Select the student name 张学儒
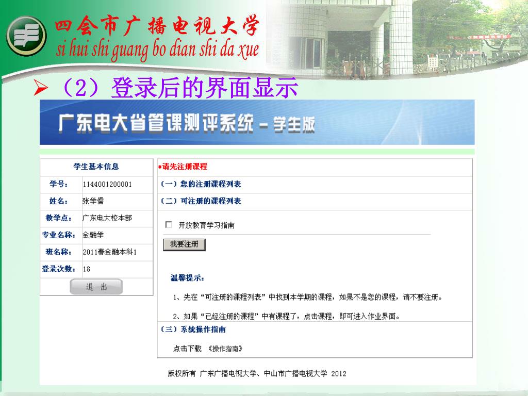The height and width of the screenshot is (396, 528). click(93, 201)
